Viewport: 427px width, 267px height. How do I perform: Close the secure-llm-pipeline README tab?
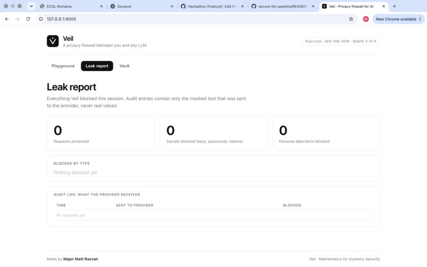(313, 6)
